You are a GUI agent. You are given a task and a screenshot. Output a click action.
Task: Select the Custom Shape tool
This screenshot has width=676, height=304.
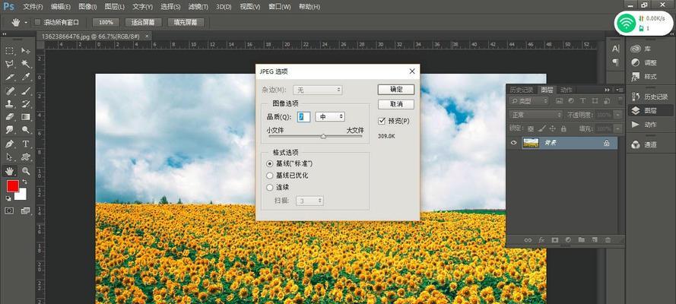(25, 157)
